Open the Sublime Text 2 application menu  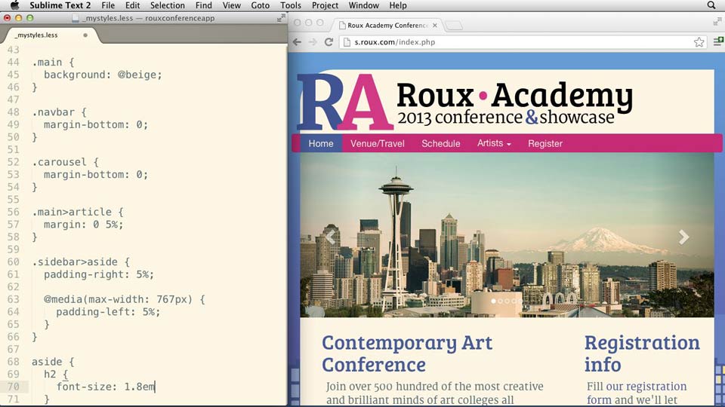coord(60,5)
